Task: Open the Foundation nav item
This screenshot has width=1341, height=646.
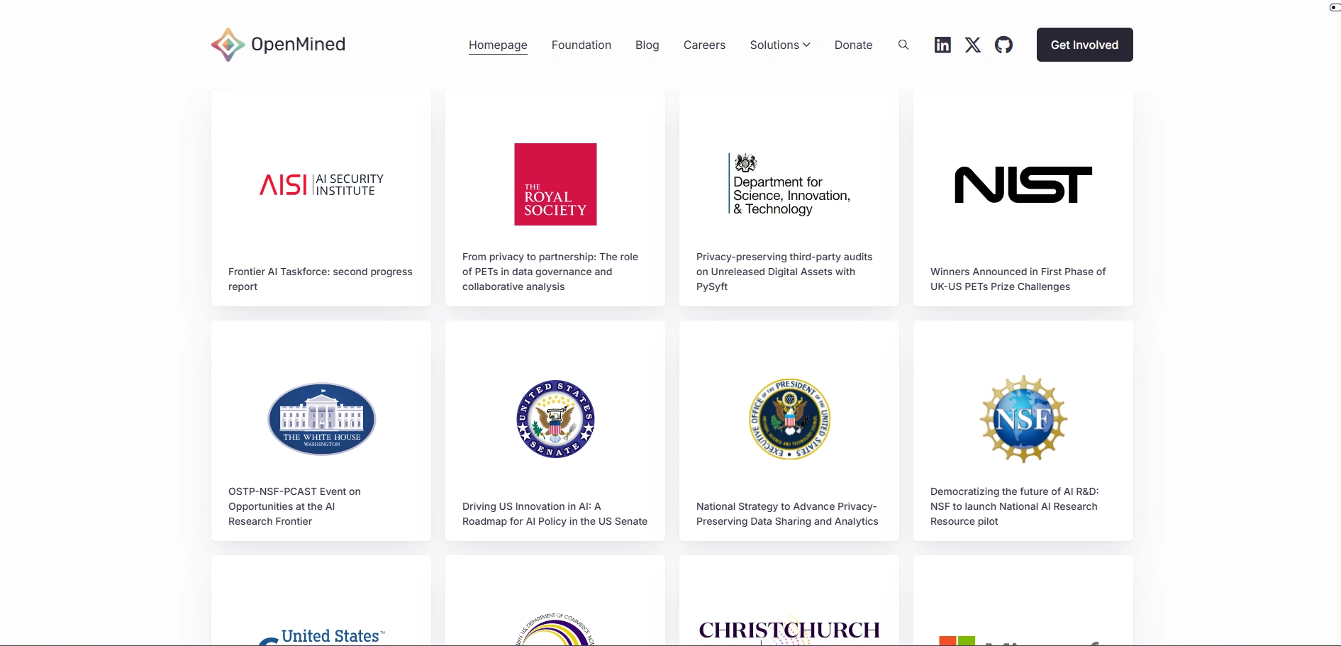Action: tap(582, 45)
